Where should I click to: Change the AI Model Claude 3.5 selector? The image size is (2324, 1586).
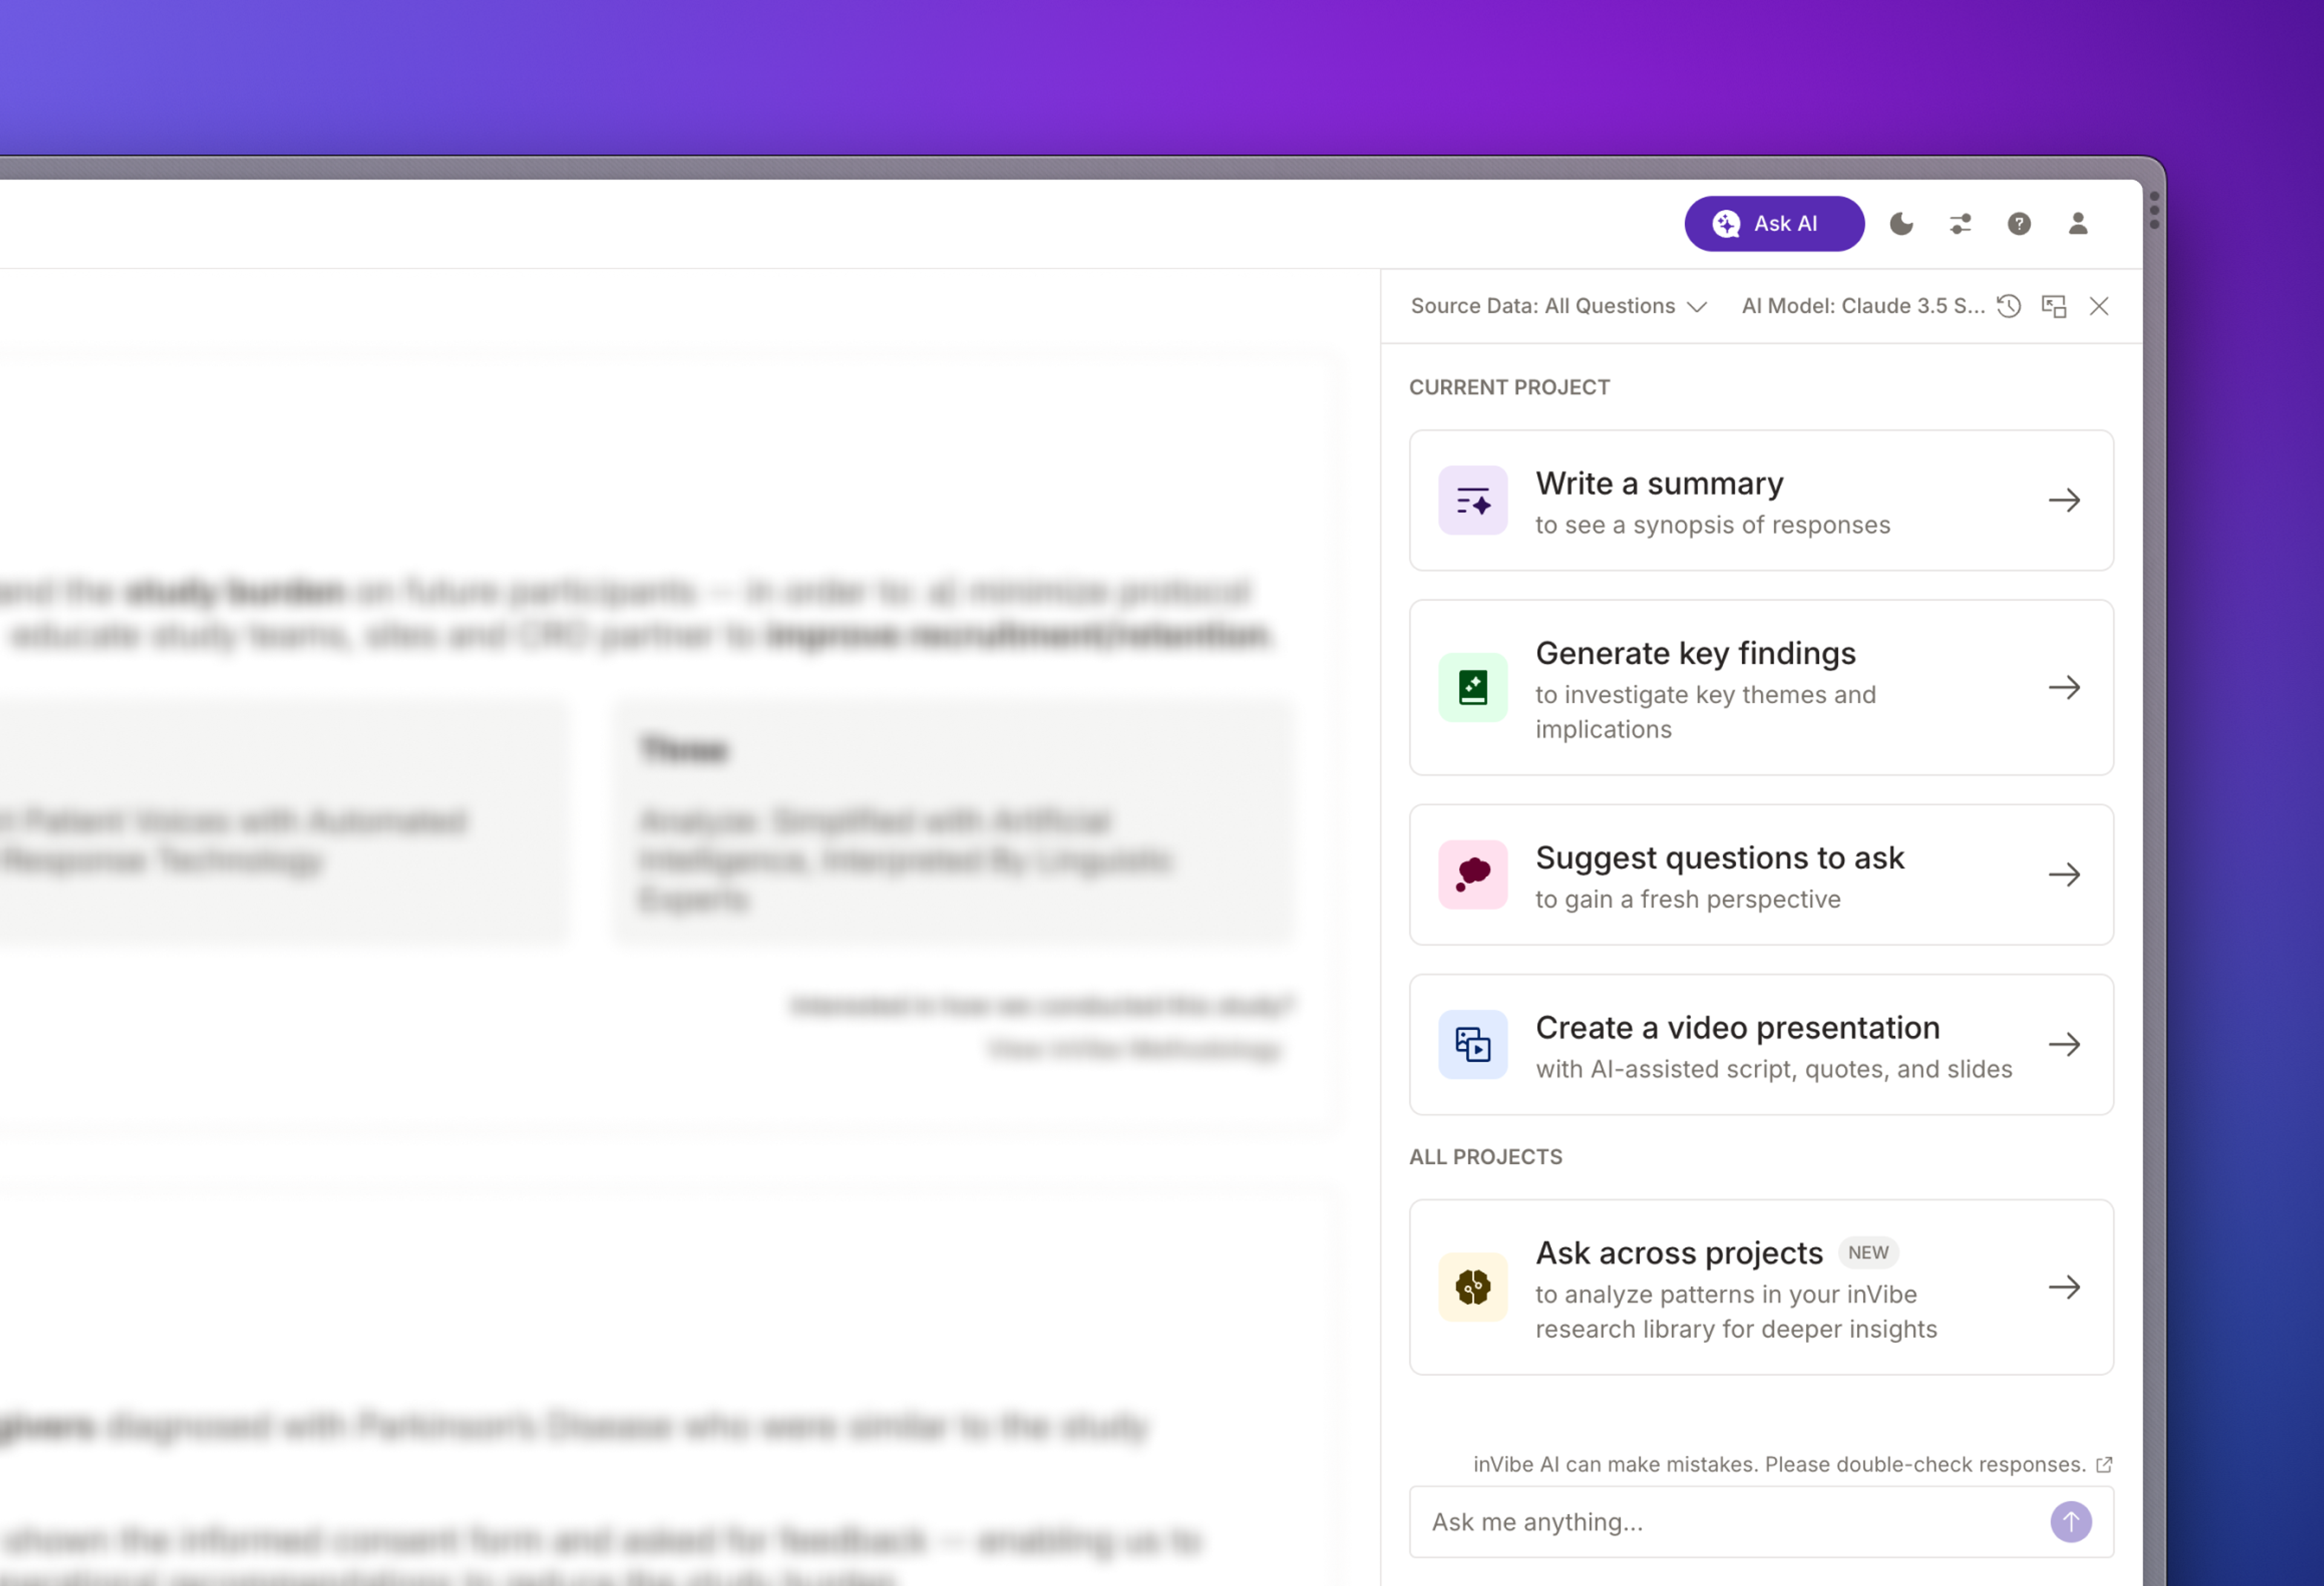coord(1861,306)
